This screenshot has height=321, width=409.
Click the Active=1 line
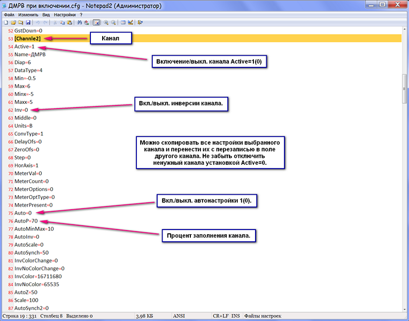click(x=24, y=47)
